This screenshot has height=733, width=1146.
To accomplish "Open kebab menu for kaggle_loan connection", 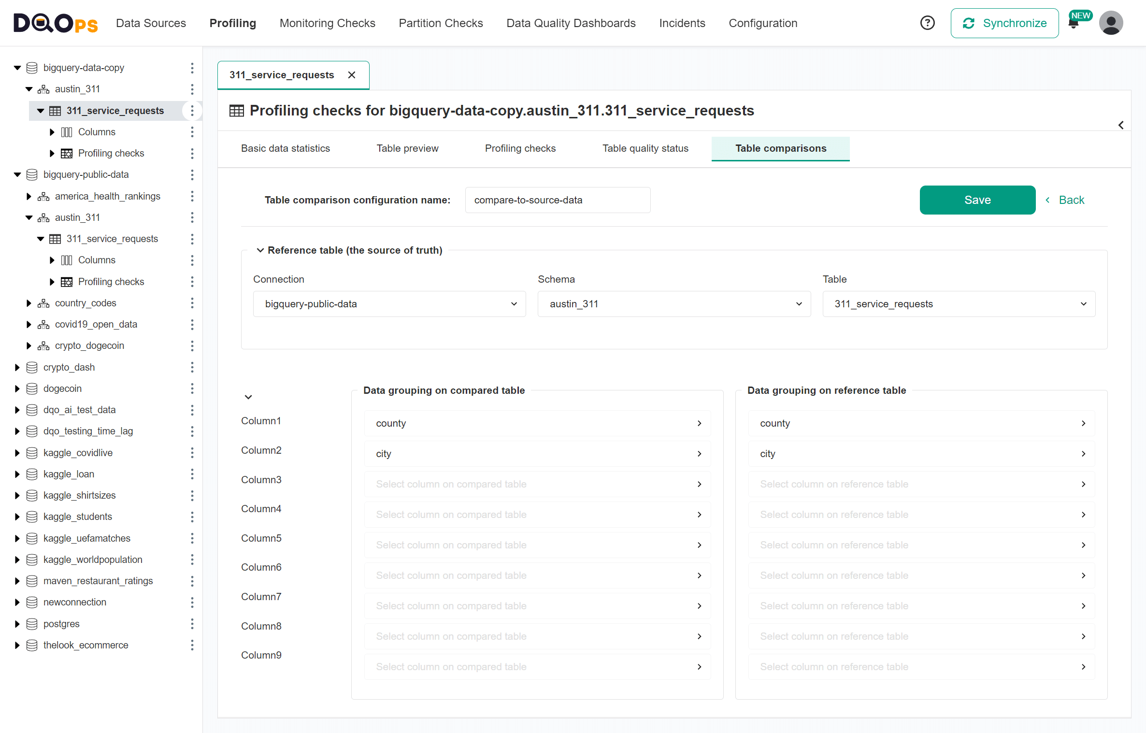I will (x=192, y=474).
